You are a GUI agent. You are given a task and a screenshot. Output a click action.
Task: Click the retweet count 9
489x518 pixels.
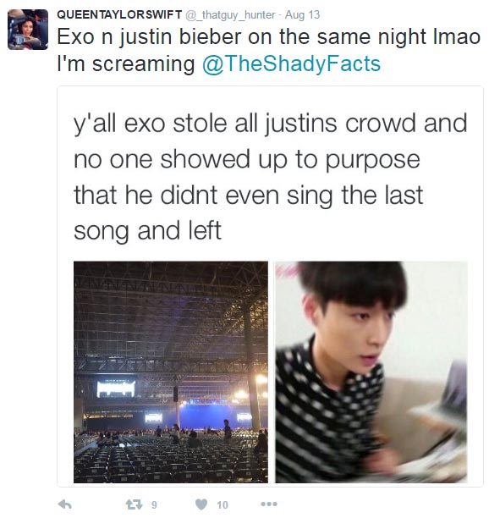(x=154, y=504)
